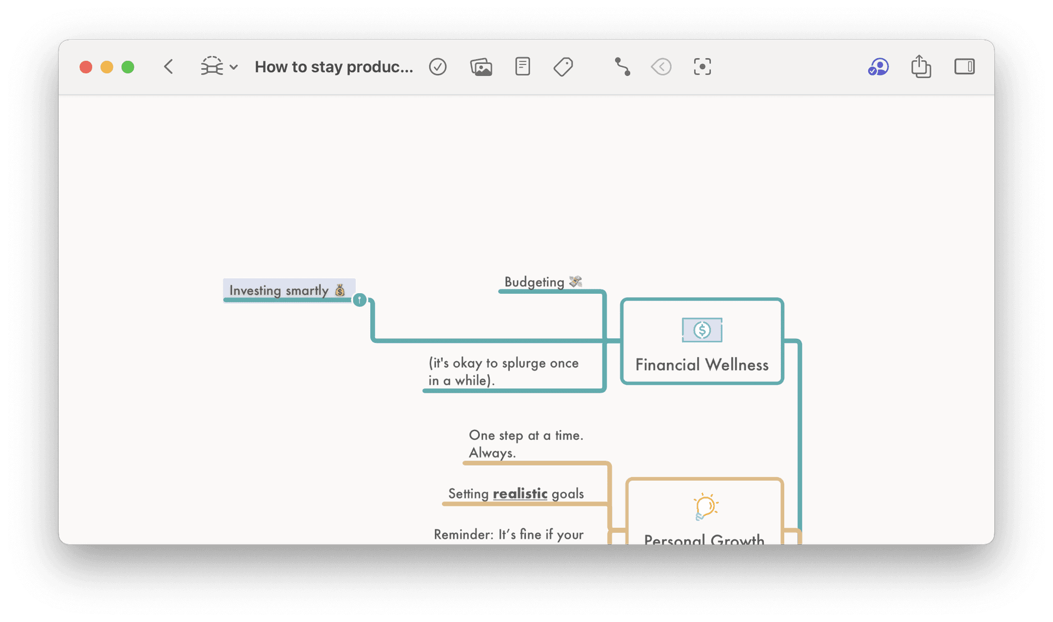Open the collaboration user icon
The height and width of the screenshot is (622, 1053).
[x=878, y=67]
